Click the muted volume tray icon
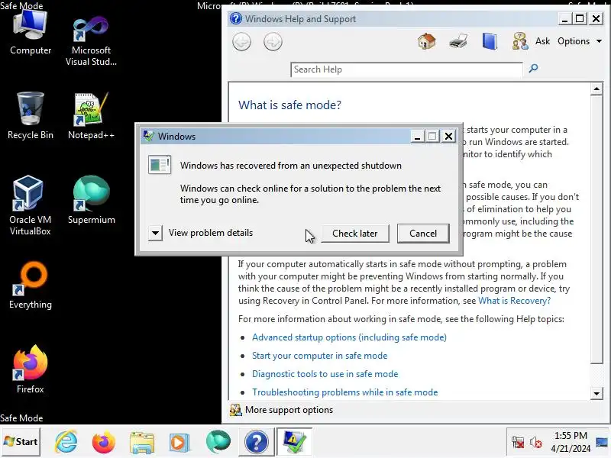The width and height of the screenshot is (611, 458). (x=536, y=443)
